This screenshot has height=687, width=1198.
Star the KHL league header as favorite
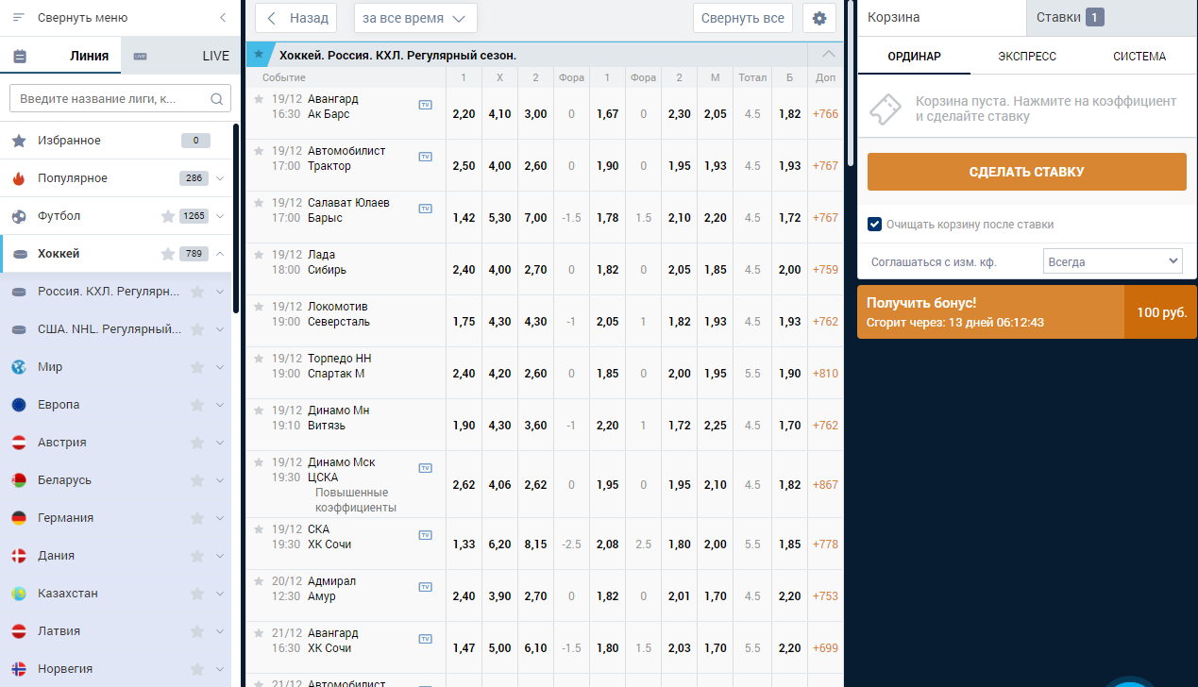click(259, 55)
